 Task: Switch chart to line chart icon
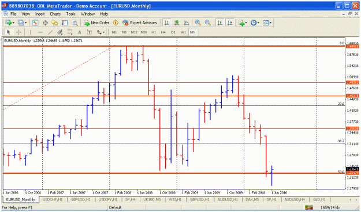point(187,22)
